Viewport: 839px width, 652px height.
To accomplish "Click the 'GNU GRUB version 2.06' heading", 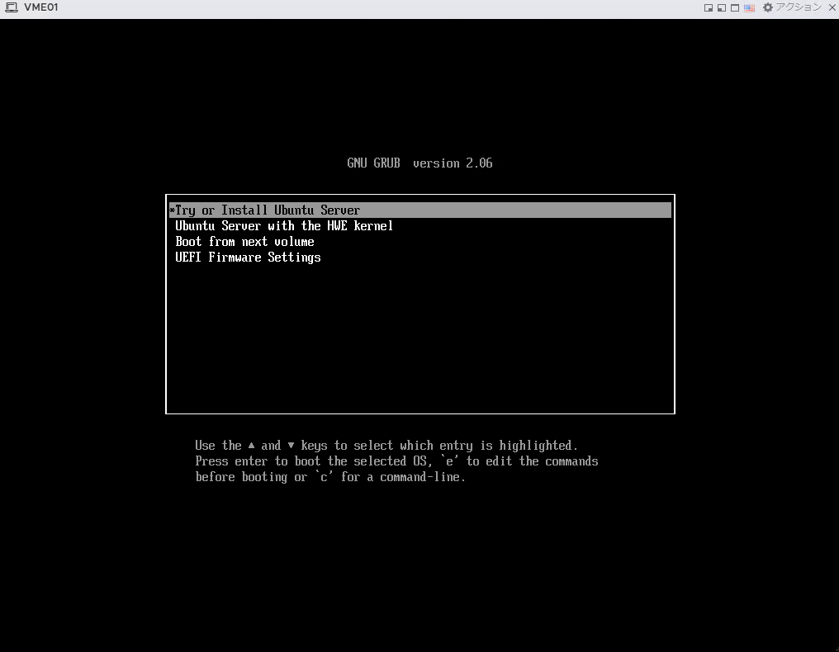I will pyautogui.click(x=419, y=163).
